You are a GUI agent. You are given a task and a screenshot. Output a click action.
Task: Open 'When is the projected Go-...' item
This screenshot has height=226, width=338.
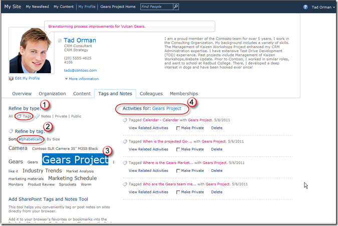coord(167,141)
